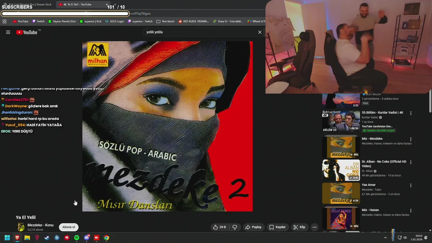Open the BIZI ALKOL YIKAMA bookmark

[x=194, y=21]
